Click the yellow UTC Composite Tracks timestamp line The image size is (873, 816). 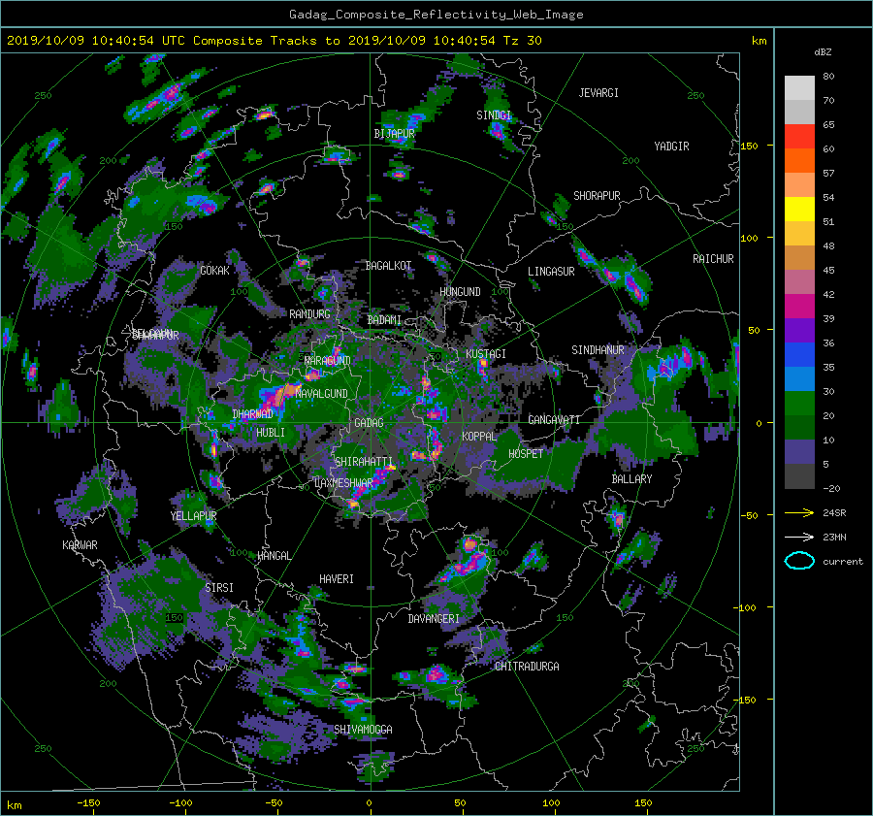[x=274, y=41]
